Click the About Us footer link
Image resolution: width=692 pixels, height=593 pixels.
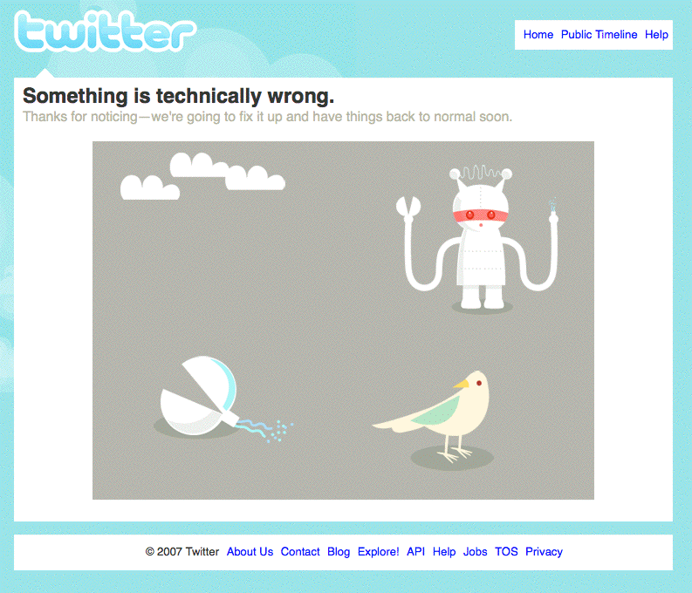pyautogui.click(x=250, y=551)
